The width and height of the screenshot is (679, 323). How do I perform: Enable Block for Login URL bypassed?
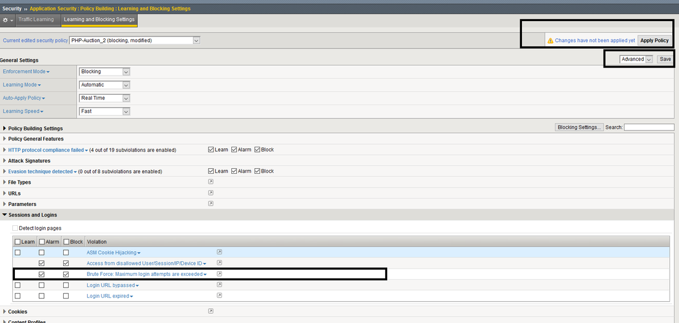click(x=66, y=285)
